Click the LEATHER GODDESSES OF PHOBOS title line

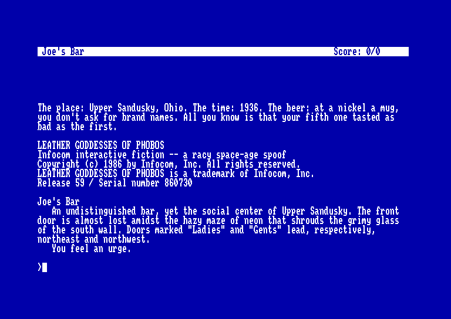click(100, 145)
